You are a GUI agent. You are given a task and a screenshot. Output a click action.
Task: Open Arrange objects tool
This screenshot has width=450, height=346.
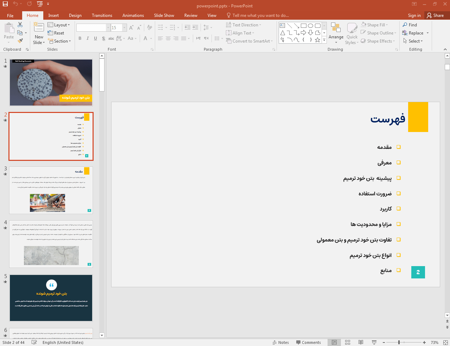click(x=336, y=32)
